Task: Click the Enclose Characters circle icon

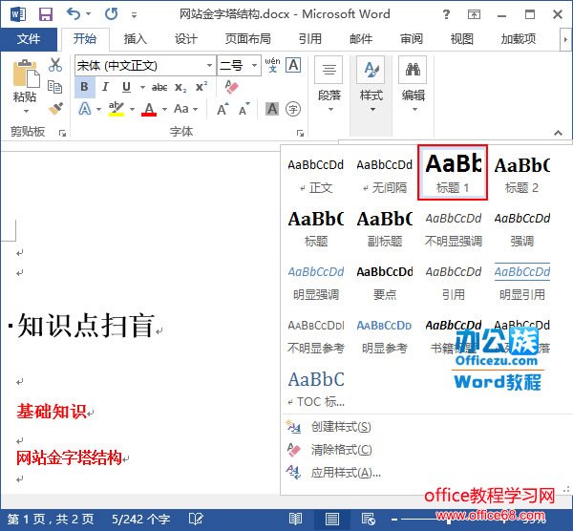Action: click(x=293, y=109)
